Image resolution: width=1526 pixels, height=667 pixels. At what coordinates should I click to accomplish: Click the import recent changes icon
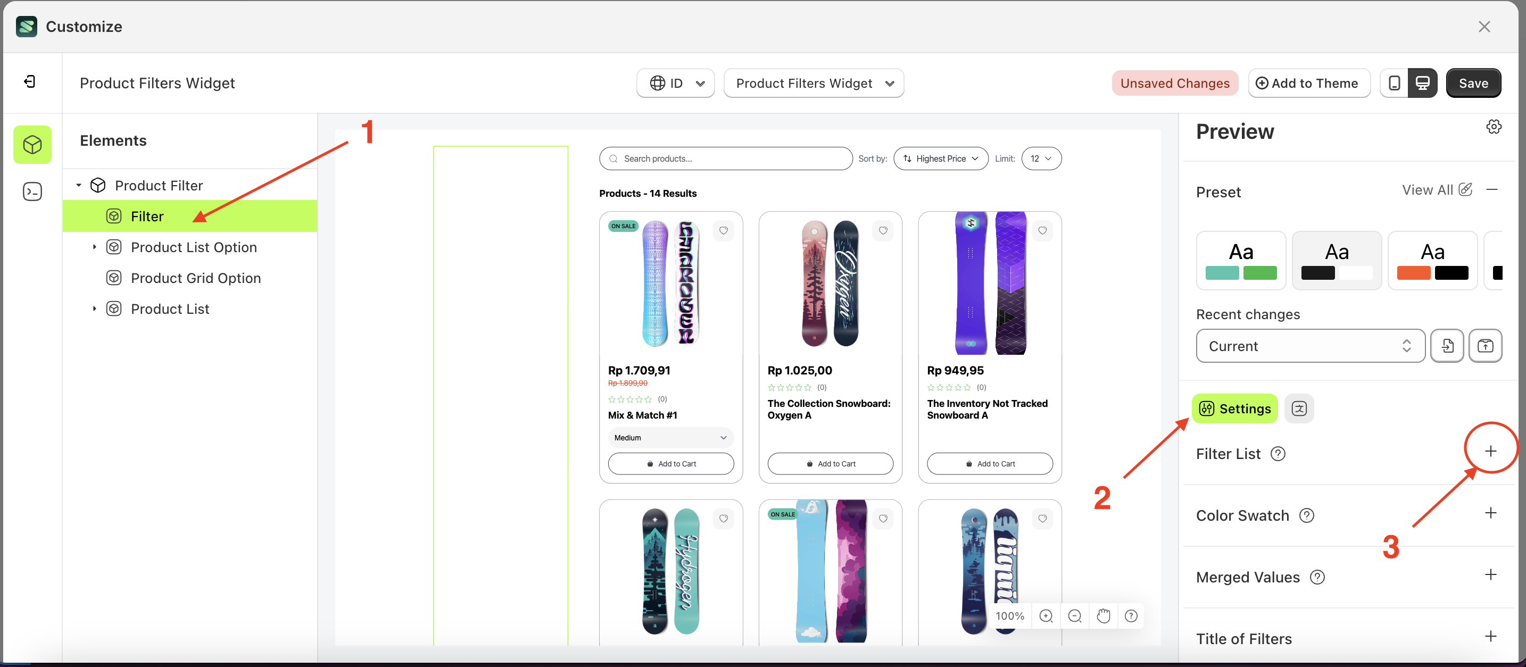click(x=1447, y=345)
